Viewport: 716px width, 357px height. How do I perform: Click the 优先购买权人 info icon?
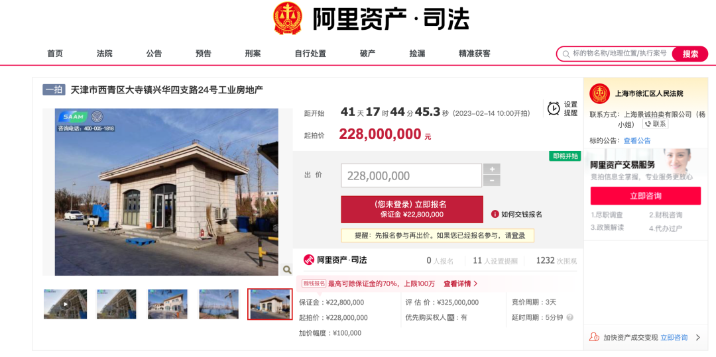(x=451, y=317)
